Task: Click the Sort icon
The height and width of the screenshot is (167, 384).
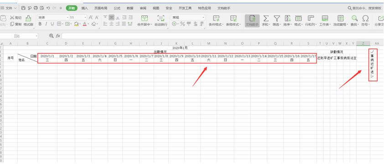Action: (287, 18)
